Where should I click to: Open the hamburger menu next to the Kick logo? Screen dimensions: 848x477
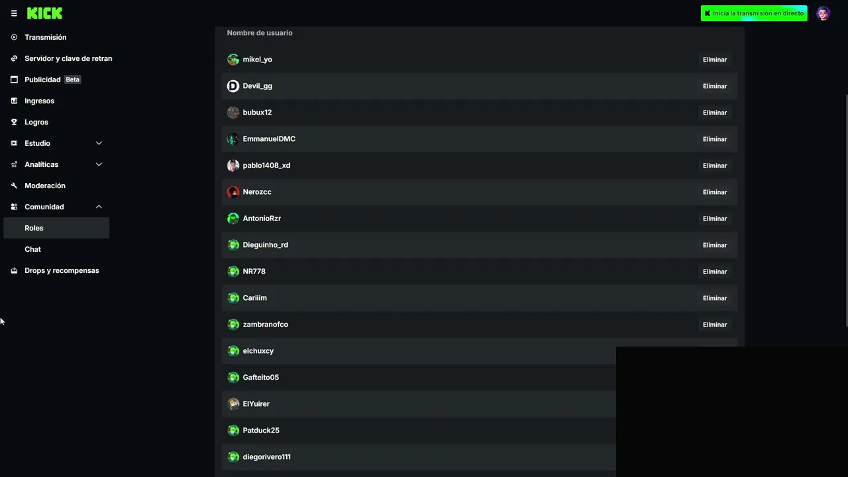pyautogui.click(x=14, y=13)
